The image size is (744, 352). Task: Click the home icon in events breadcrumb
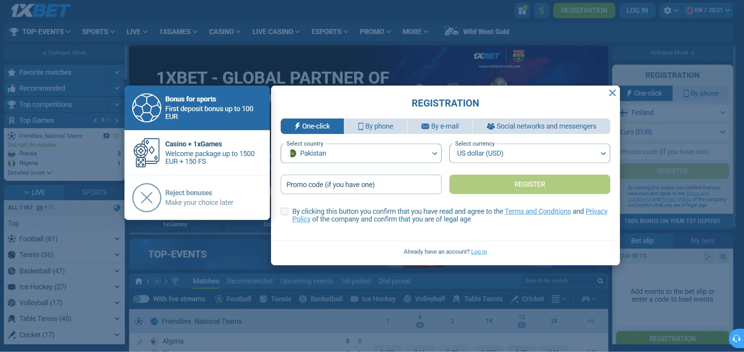[x=139, y=282]
